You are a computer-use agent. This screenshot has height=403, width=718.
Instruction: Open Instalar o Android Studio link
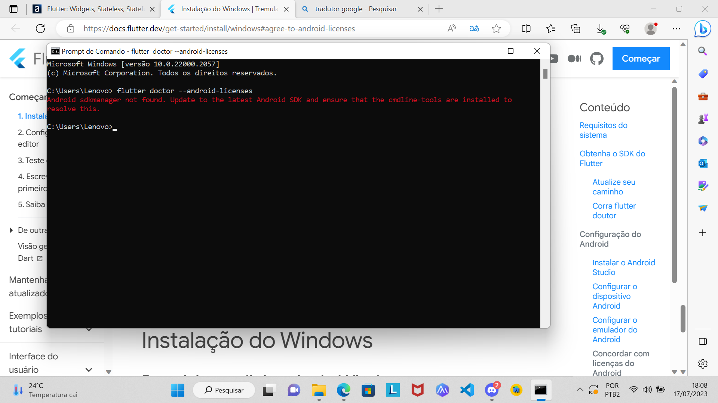pyautogui.click(x=623, y=268)
